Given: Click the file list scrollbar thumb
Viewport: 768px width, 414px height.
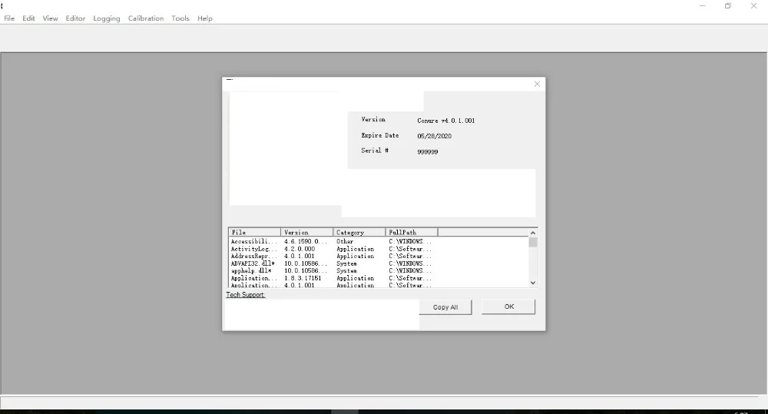Looking at the screenshot, I should click(x=533, y=243).
